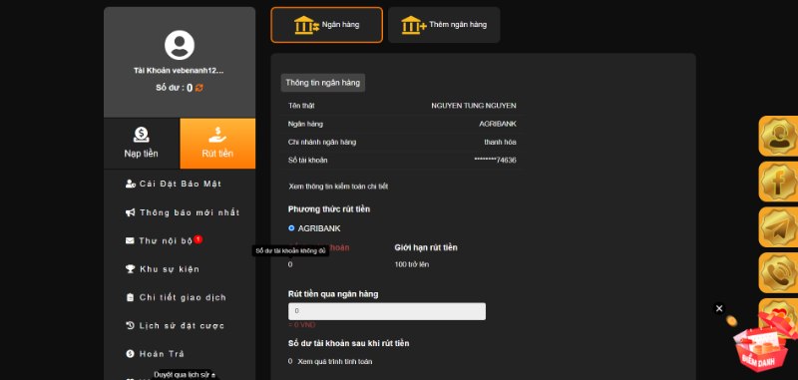Click the Rút tiền qua ngân hàng amount field
798x380 pixels.
coord(387,311)
